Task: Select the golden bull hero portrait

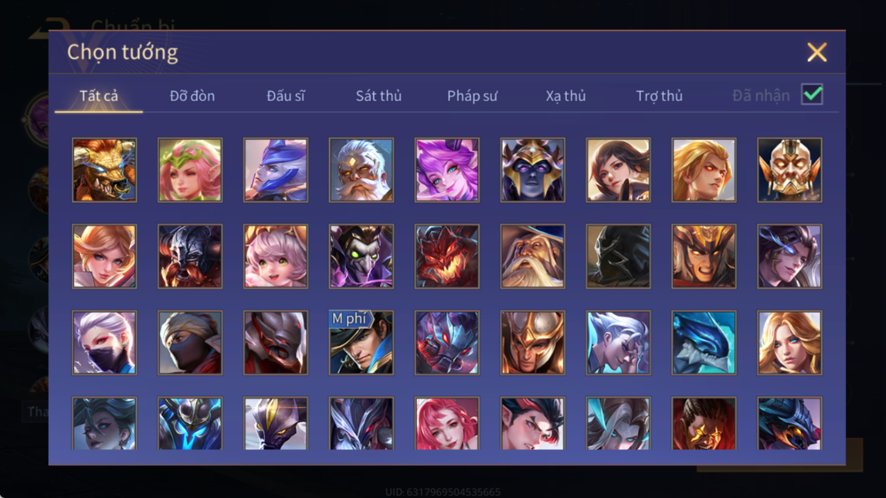Action: point(105,170)
